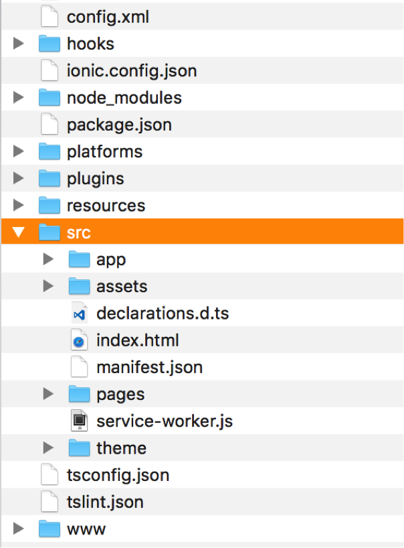Select the tslint.json file entry
The image size is (404, 548).
tap(203, 502)
